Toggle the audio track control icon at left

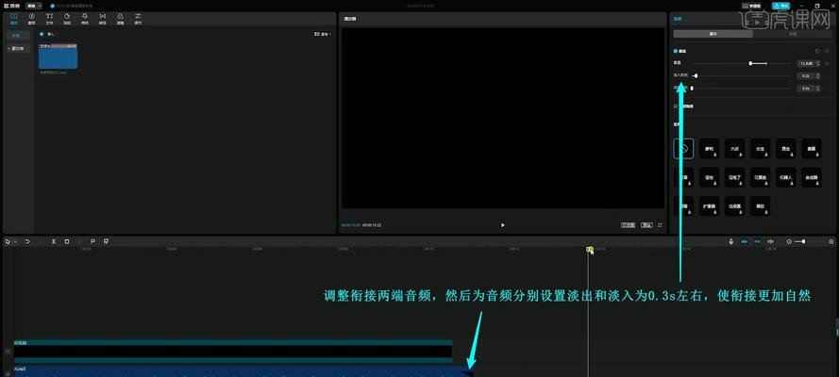(8, 372)
